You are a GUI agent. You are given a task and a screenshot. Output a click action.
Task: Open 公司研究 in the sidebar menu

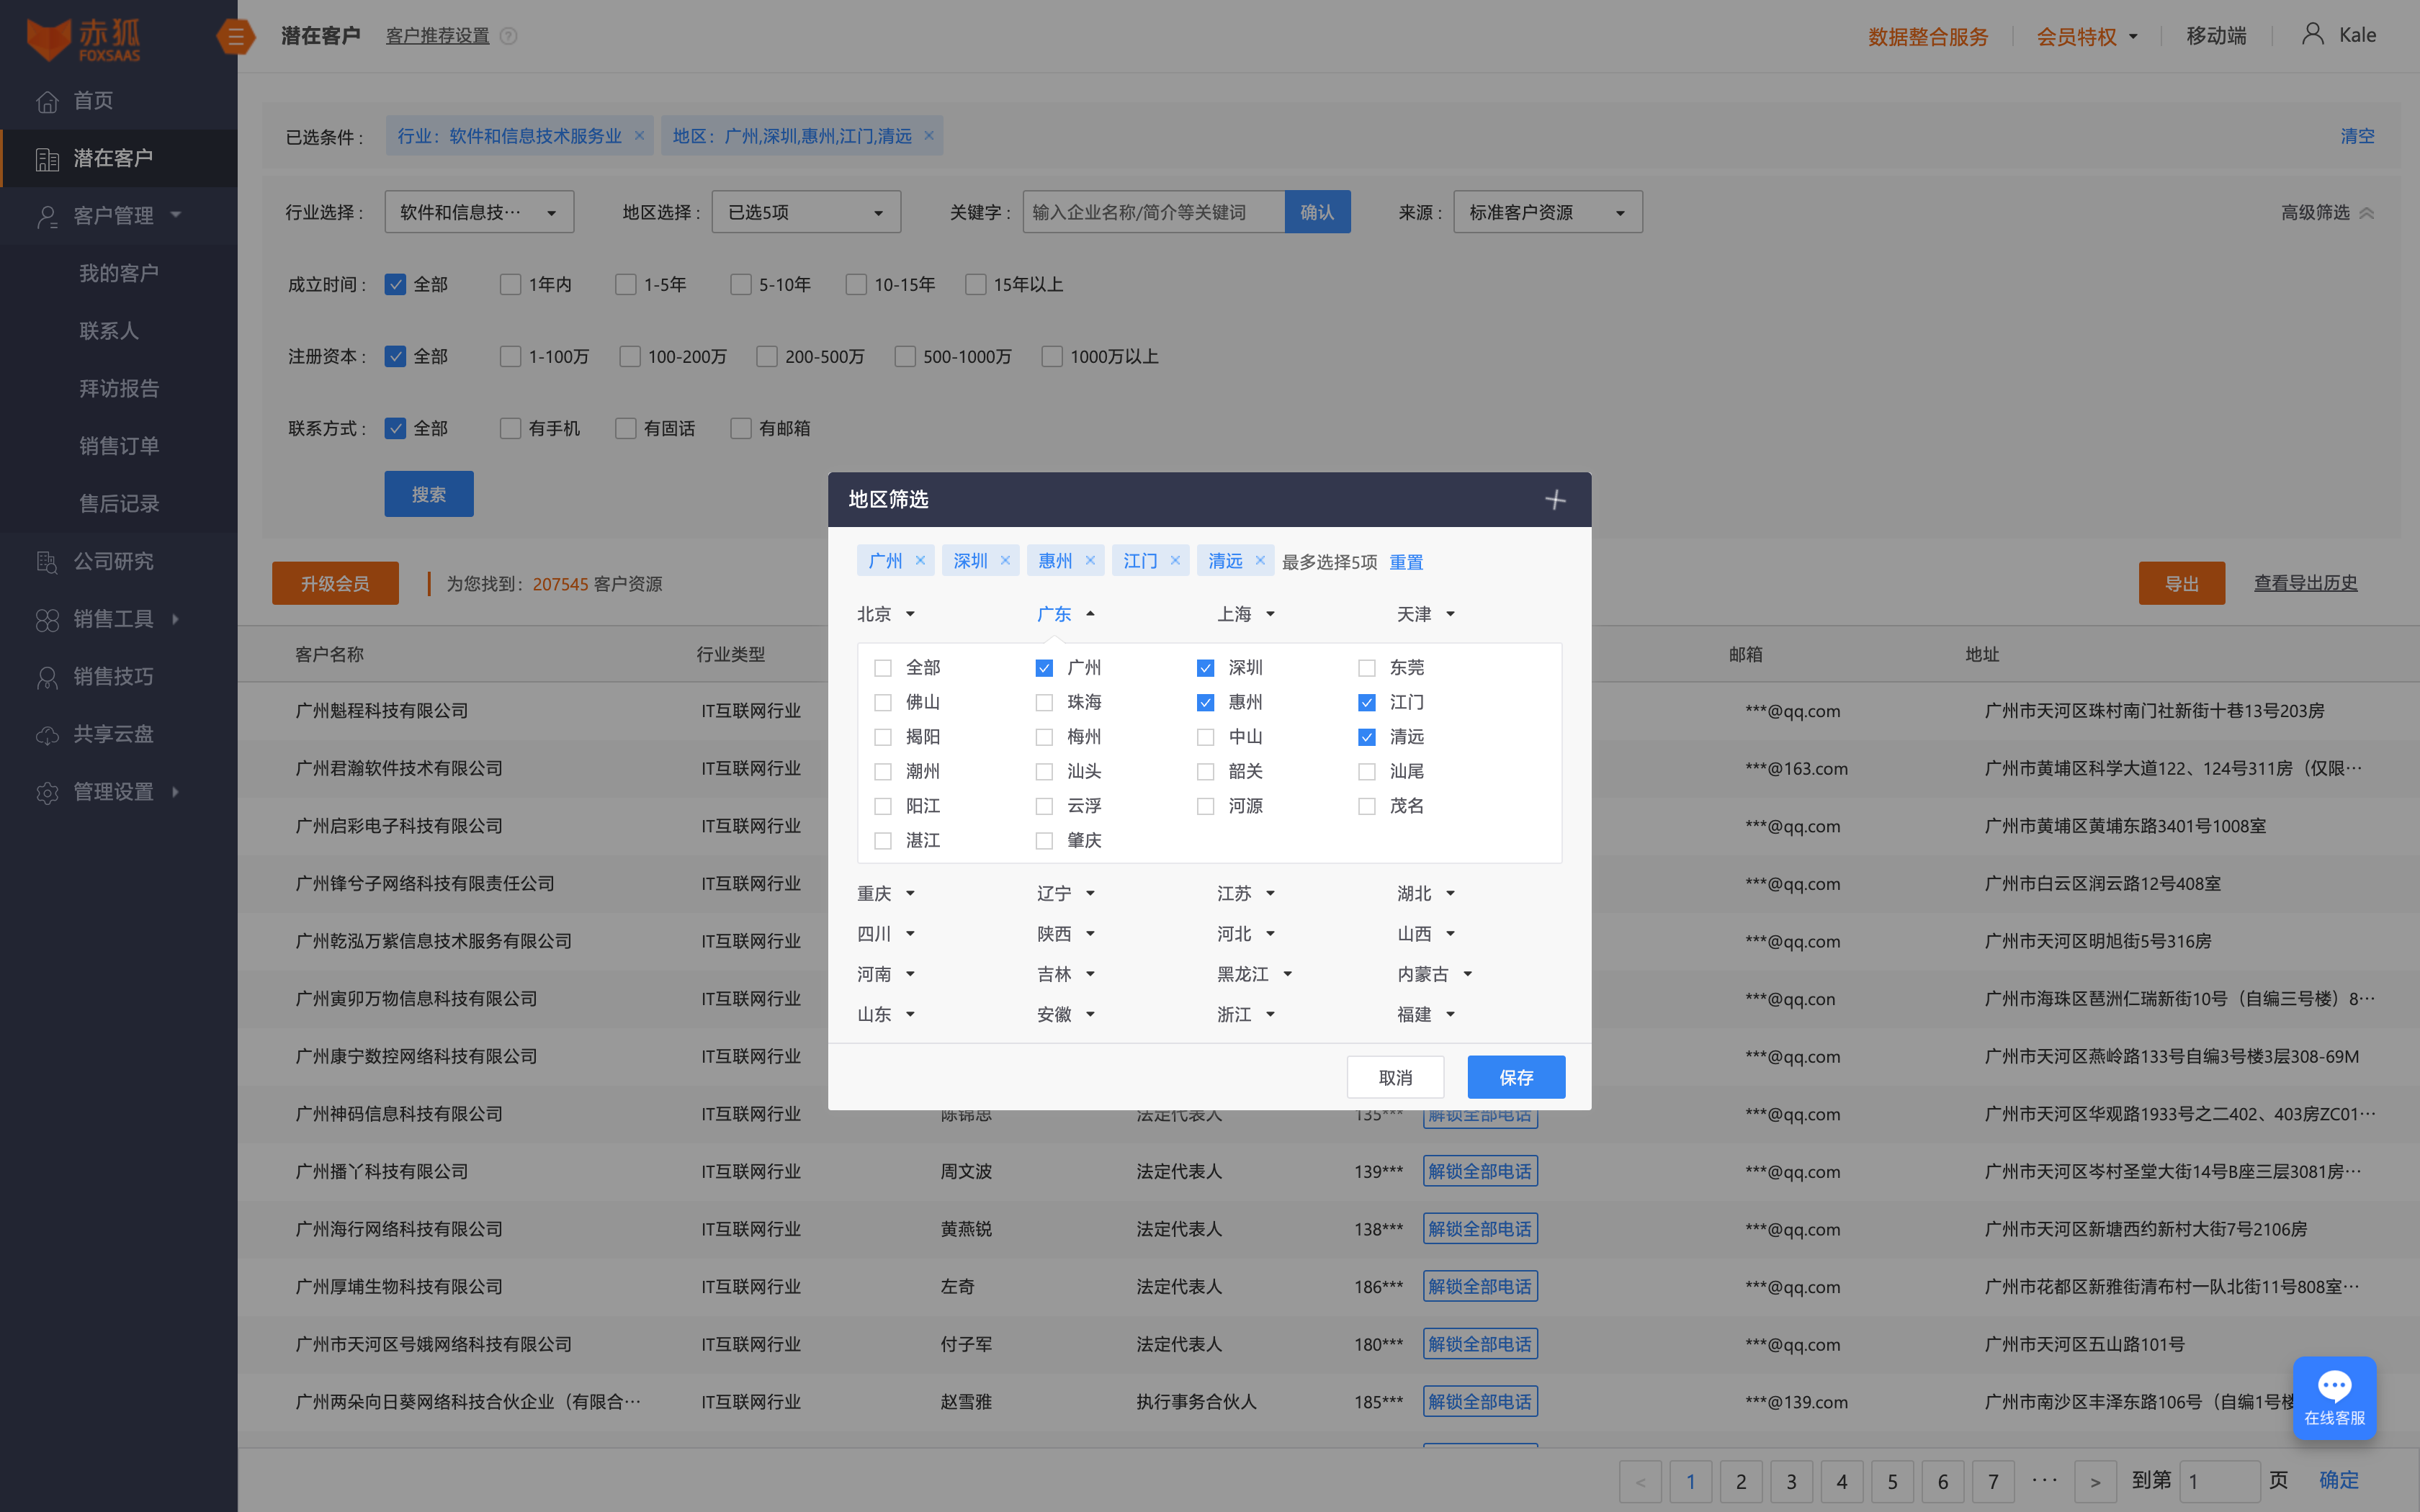pyautogui.click(x=113, y=562)
